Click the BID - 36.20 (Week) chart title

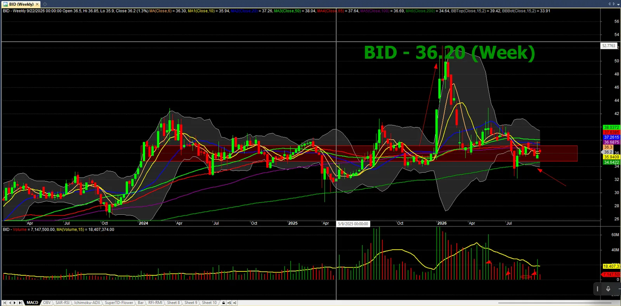pos(449,52)
